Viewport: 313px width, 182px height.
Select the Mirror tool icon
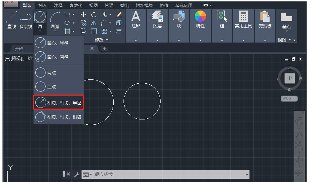coord(94,23)
